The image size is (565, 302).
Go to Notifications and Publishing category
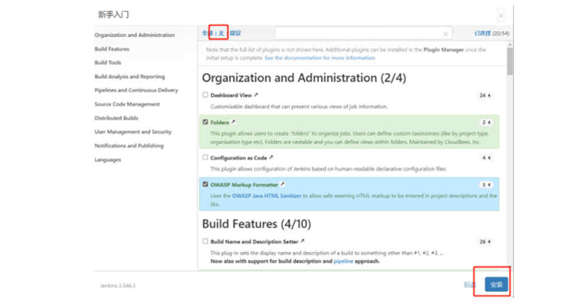[129, 146]
